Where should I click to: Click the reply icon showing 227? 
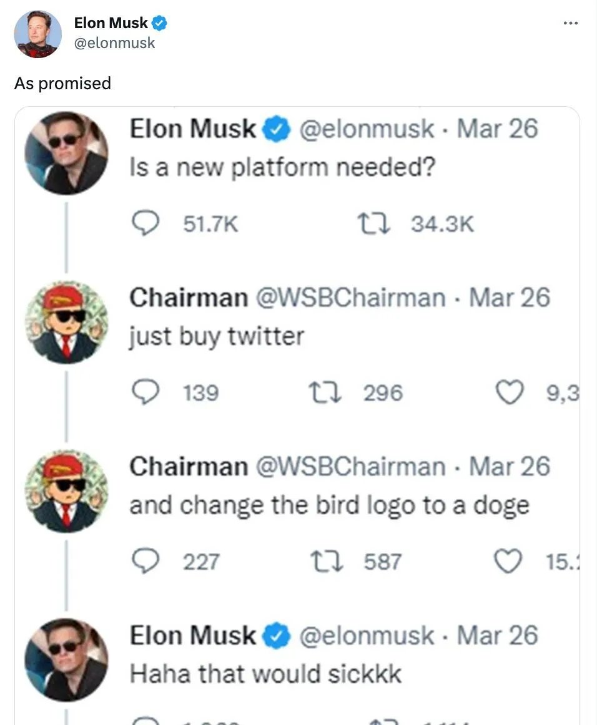[146, 562]
